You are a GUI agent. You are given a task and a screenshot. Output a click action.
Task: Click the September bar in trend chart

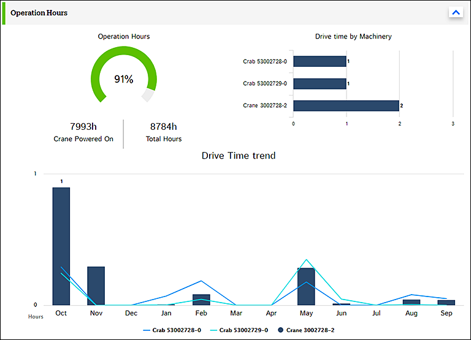coord(446,302)
